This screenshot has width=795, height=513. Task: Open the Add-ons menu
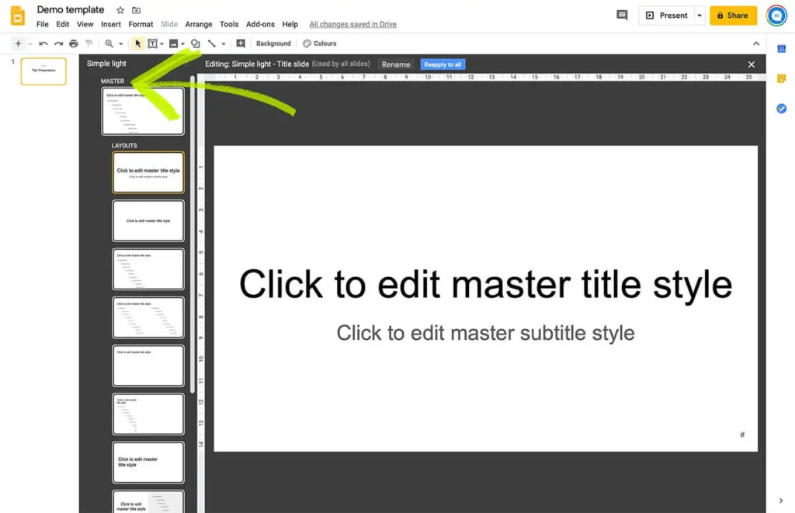pyautogui.click(x=260, y=24)
